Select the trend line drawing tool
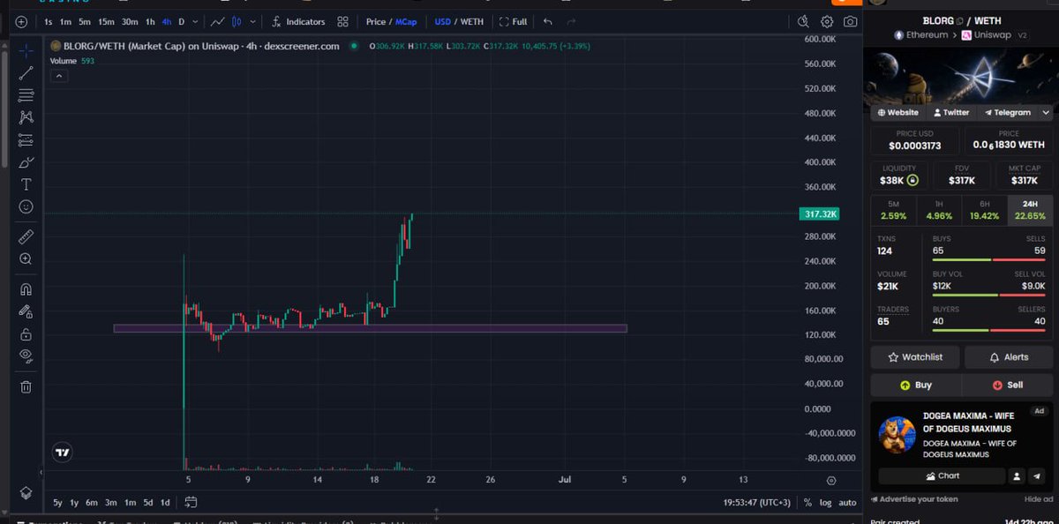 point(26,73)
